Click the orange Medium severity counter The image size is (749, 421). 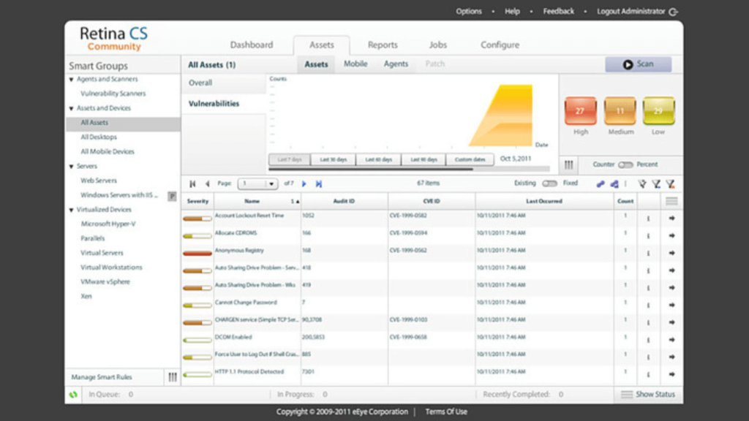coord(620,111)
